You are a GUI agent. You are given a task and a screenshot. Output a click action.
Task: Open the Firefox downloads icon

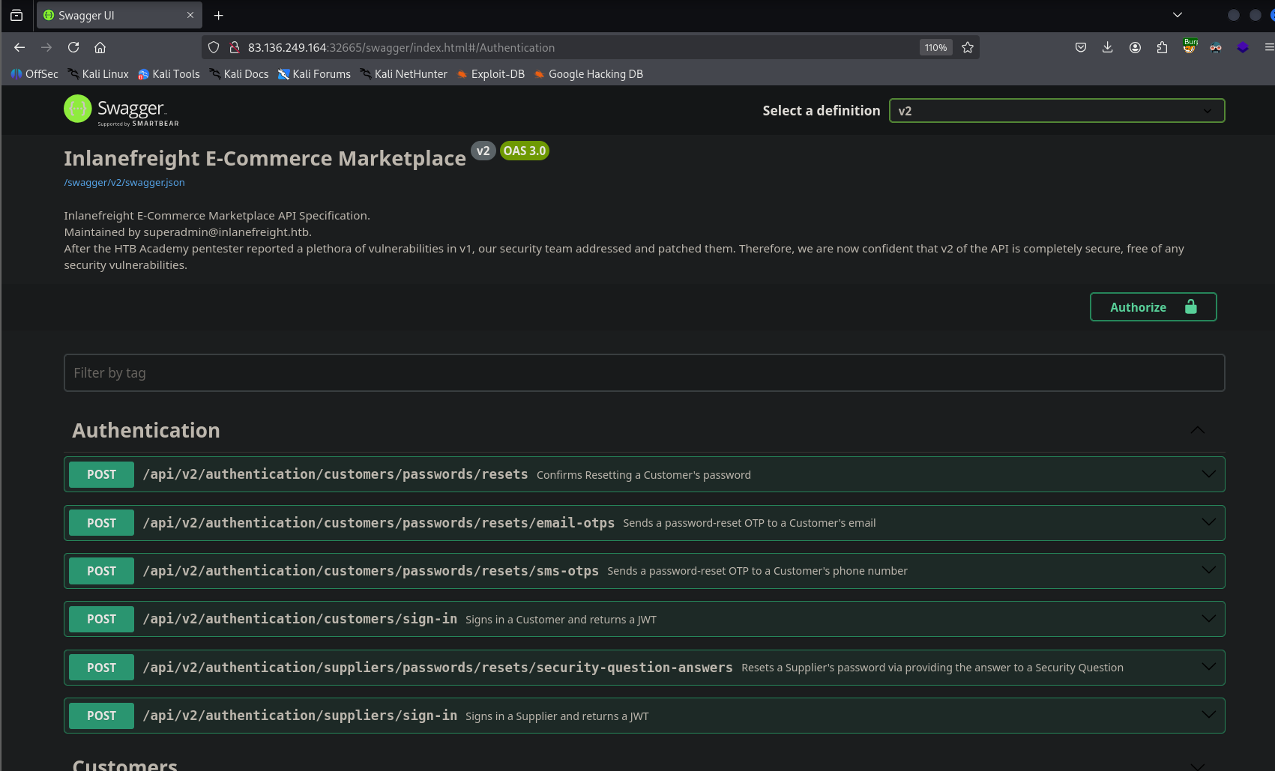(x=1107, y=47)
